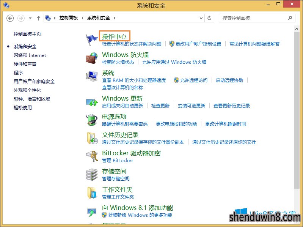The image size is (303, 227).
Task: Select 系统和安全 in the address breadcrumb
Action: tap(99, 18)
